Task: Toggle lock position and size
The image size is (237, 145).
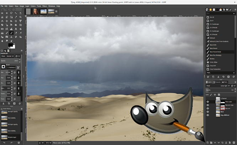Action: coord(215,95)
